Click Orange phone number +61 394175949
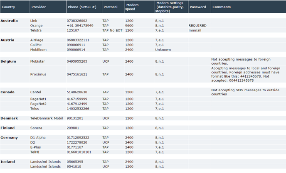 pyautogui.click(x=80, y=26)
